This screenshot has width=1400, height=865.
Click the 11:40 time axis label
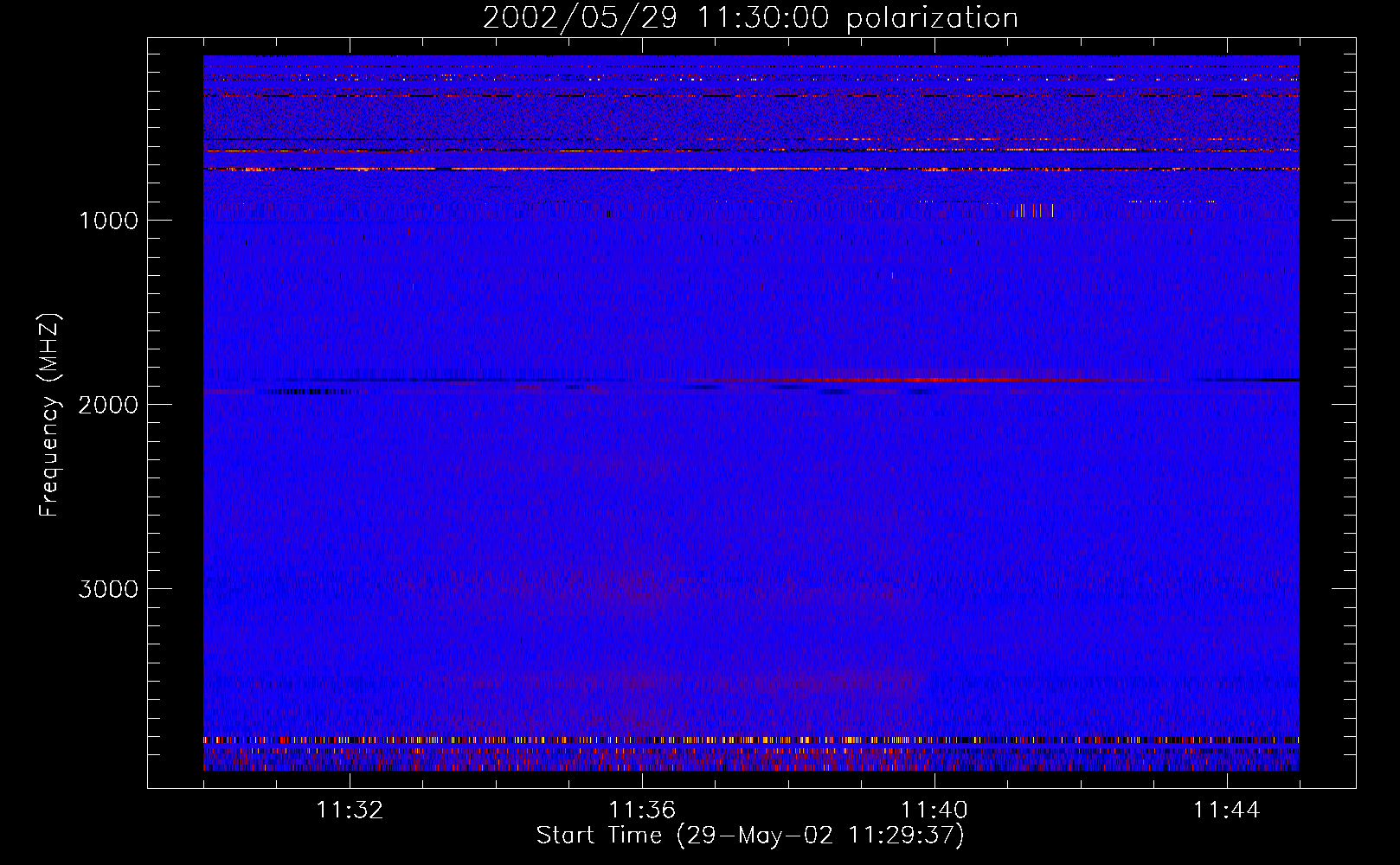click(934, 811)
